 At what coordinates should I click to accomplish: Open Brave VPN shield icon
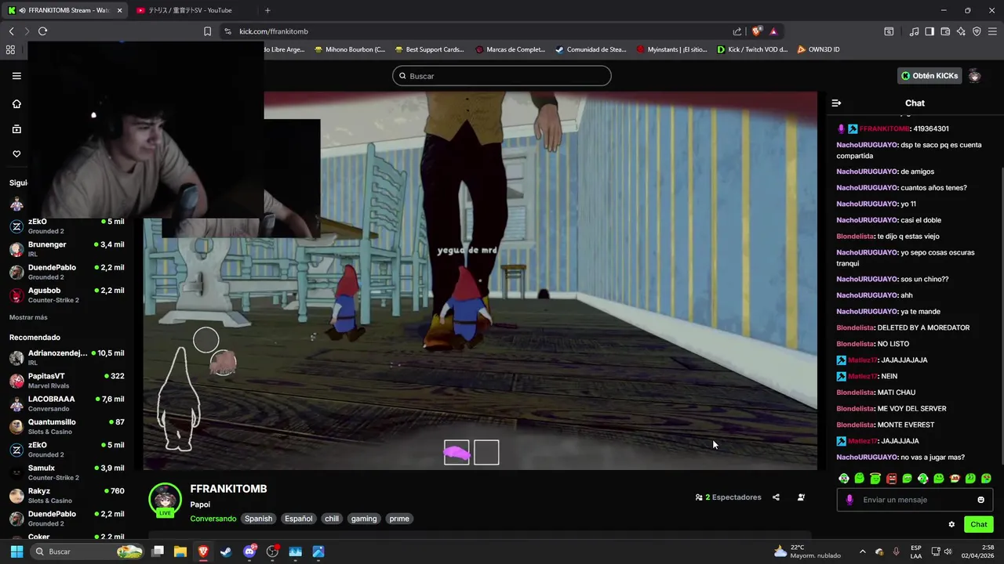click(977, 31)
